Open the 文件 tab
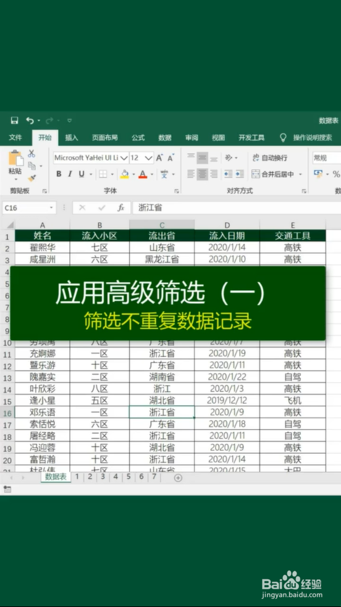The height and width of the screenshot is (607, 341). pyautogui.click(x=15, y=138)
